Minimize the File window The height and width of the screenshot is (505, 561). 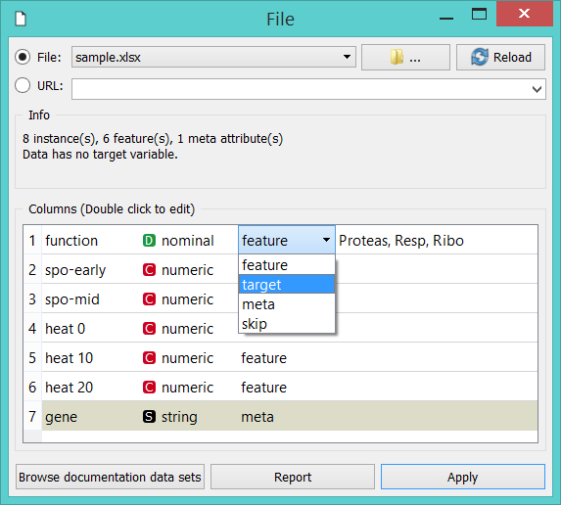click(446, 18)
